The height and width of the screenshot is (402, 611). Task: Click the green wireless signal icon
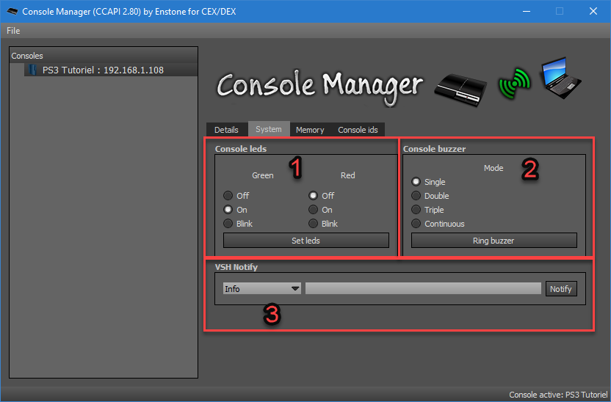coord(514,83)
